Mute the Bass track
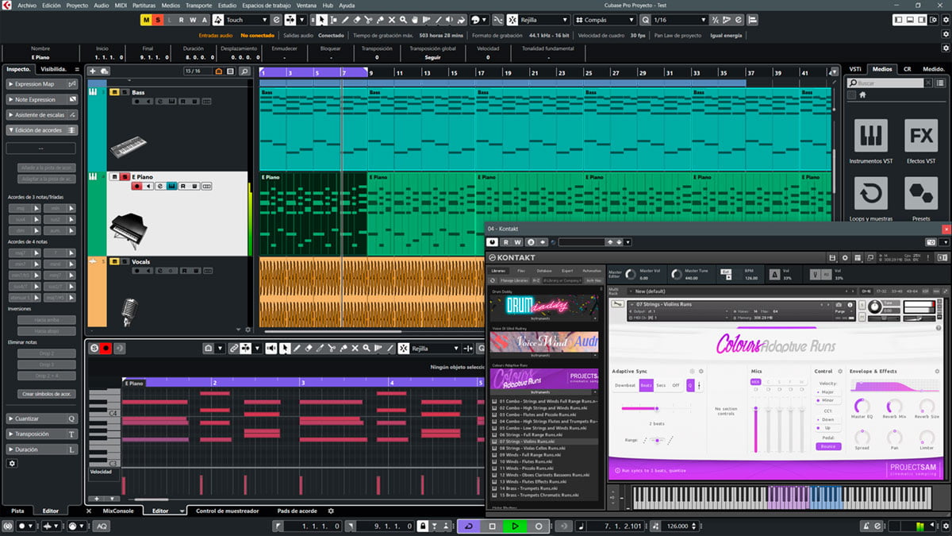This screenshot has width=952, height=536. (x=114, y=92)
